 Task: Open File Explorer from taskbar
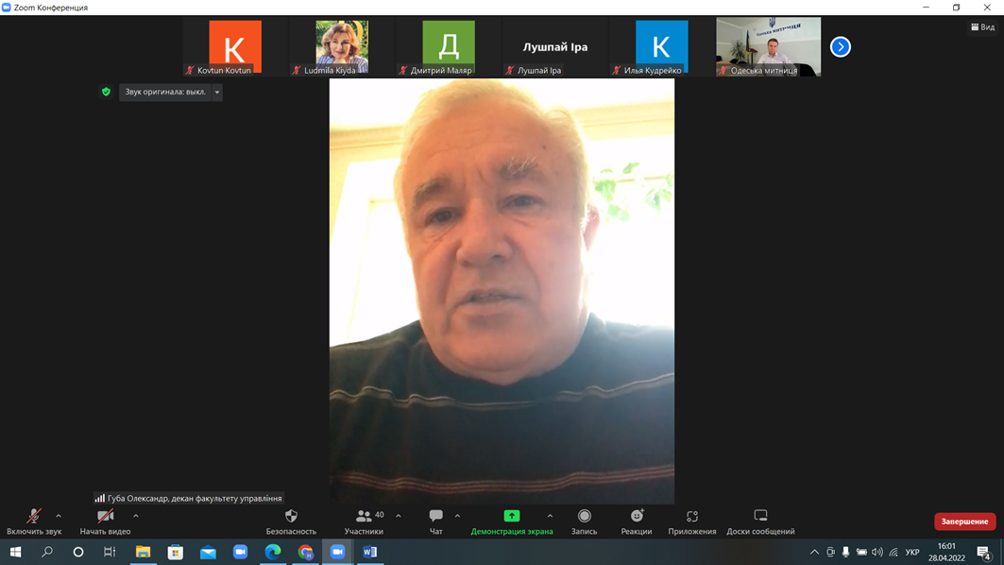[x=143, y=552]
